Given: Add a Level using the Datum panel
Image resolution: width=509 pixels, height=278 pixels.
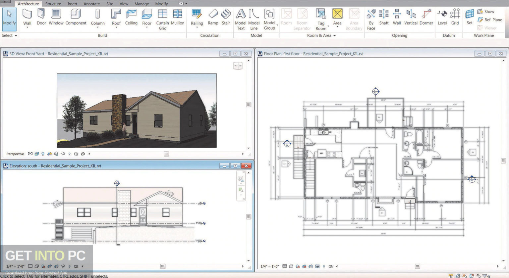Looking at the screenshot, I should 442,18.
